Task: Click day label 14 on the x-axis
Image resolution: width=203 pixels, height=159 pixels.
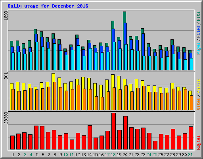Action: (x=89, y=155)
